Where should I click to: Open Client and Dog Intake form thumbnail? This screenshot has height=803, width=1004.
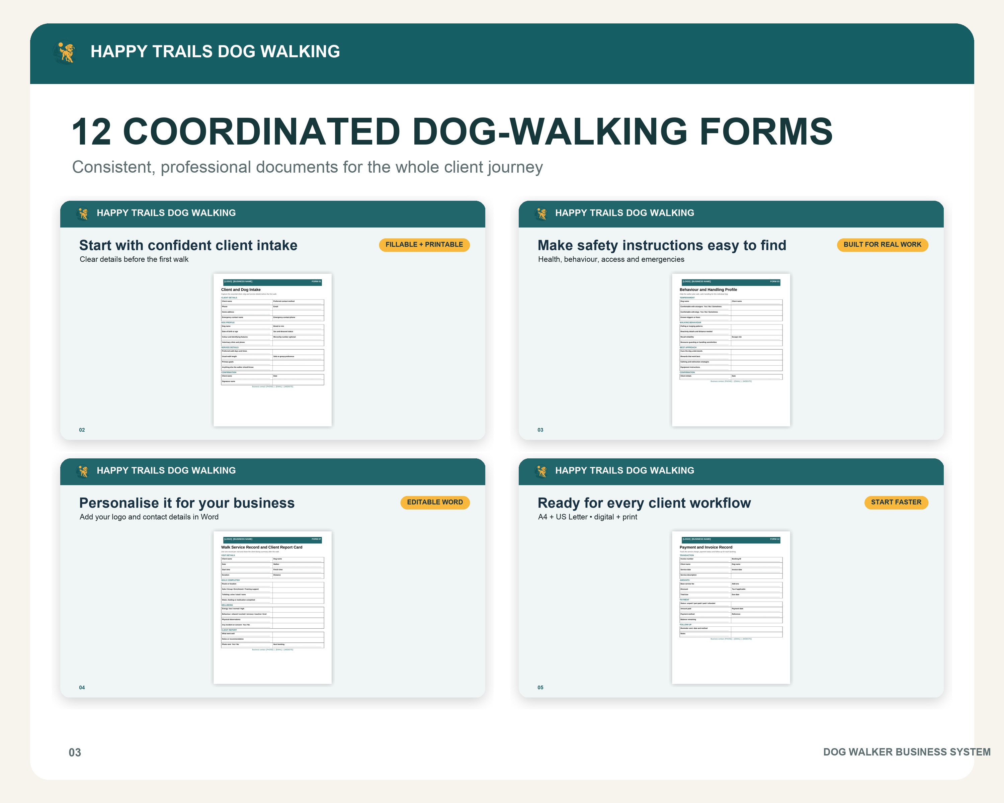[x=272, y=350]
